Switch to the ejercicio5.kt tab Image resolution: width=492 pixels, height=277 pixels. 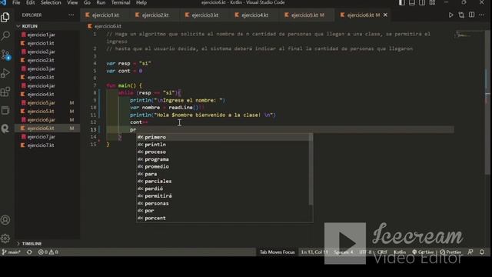(x=307, y=15)
